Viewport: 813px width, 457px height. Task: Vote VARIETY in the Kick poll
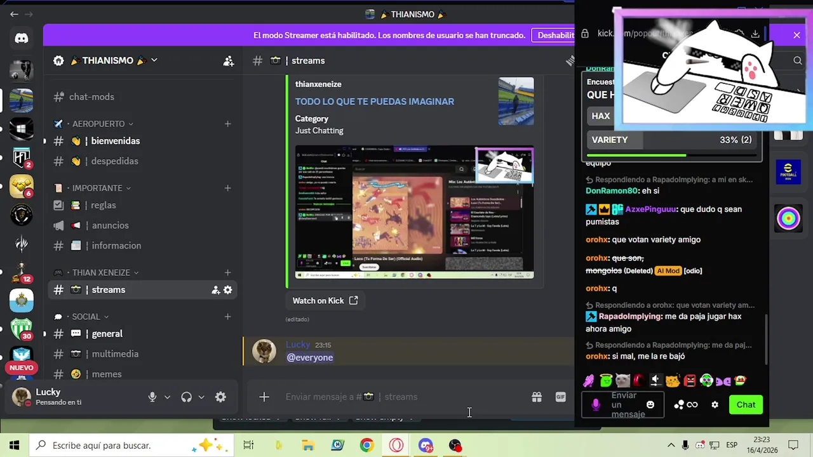click(x=671, y=140)
